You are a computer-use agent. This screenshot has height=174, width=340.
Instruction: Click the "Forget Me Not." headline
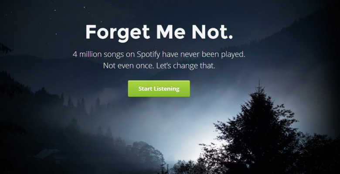click(x=159, y=33)
